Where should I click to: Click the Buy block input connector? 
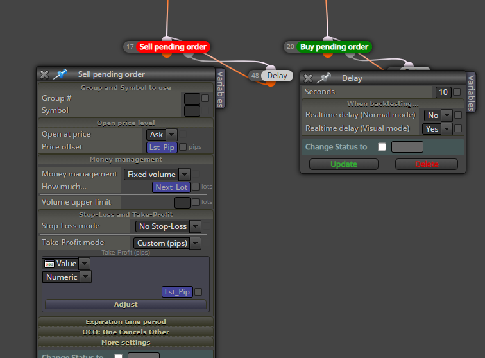328,39
